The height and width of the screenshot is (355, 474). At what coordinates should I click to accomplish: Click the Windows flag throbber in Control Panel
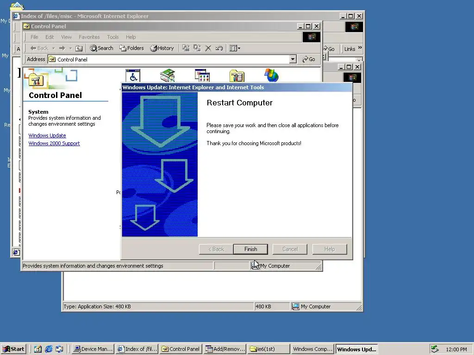(x=312, y=37)
